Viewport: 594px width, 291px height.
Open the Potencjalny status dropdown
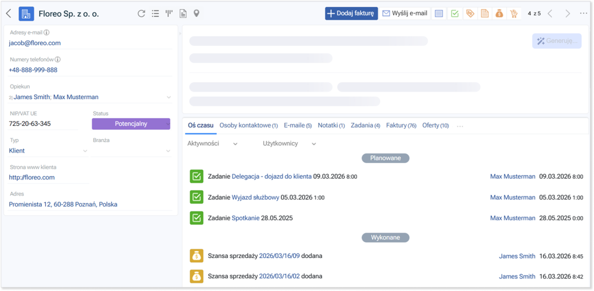click(x=131, y=123)
